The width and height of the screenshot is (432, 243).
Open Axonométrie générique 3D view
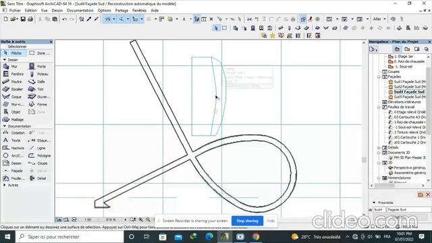[x=407, y=173]
